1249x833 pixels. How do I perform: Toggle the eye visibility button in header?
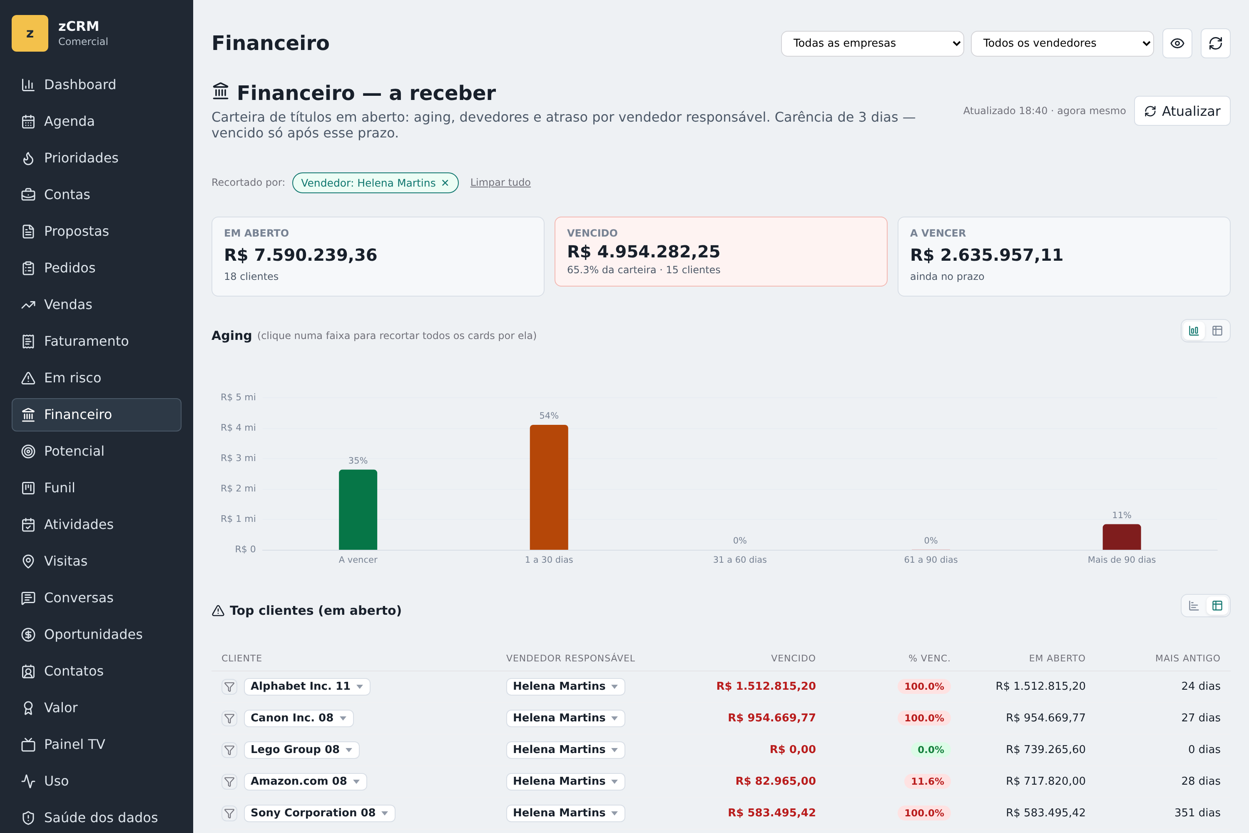tap(1177, 43)
